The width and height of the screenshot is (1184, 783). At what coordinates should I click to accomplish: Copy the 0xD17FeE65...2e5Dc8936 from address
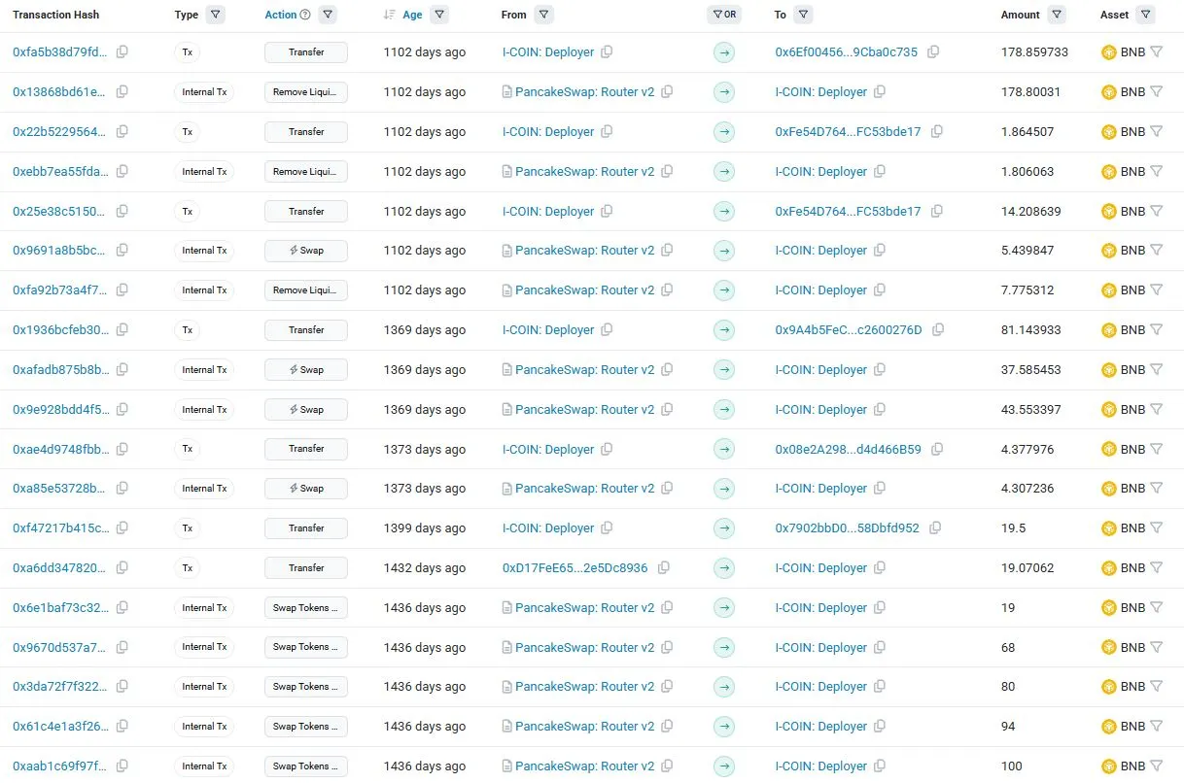pyautogui.click(x=664, y=568)
